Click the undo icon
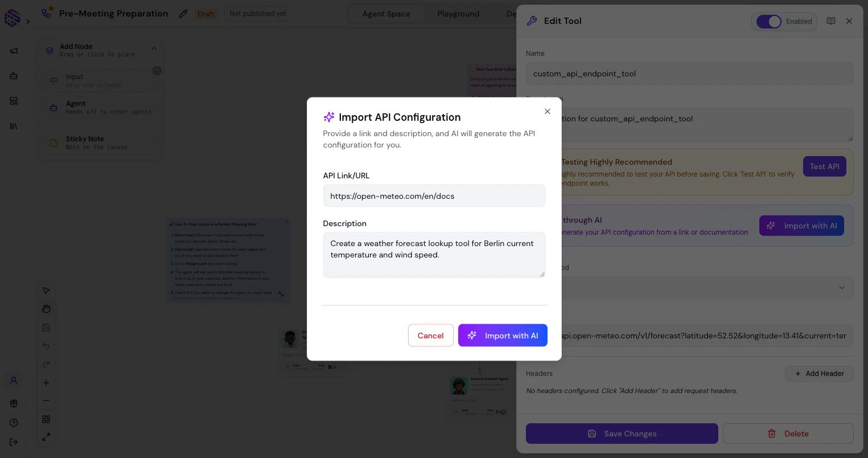 coord(46,346)
